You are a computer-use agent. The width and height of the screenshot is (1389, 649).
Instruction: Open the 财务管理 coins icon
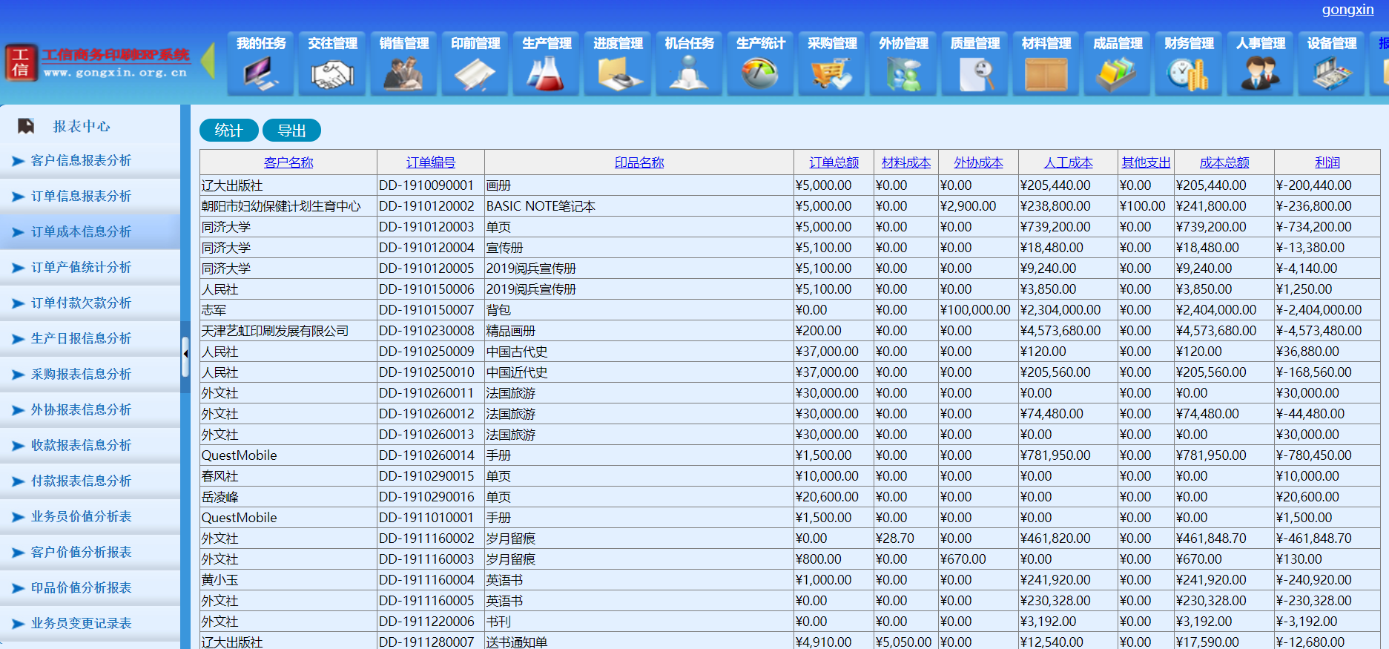tap(1189, 73)
